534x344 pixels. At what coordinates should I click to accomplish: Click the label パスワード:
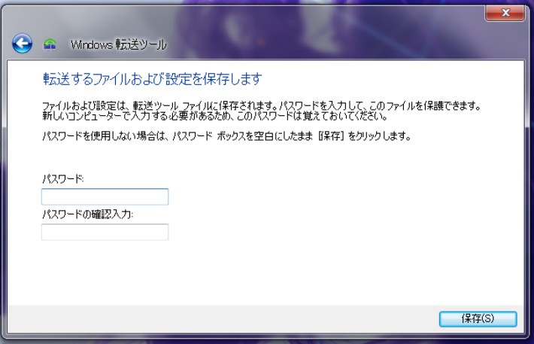click(x=63, y=179)
